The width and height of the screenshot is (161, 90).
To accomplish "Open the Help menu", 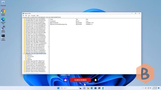I will point(37,15).
